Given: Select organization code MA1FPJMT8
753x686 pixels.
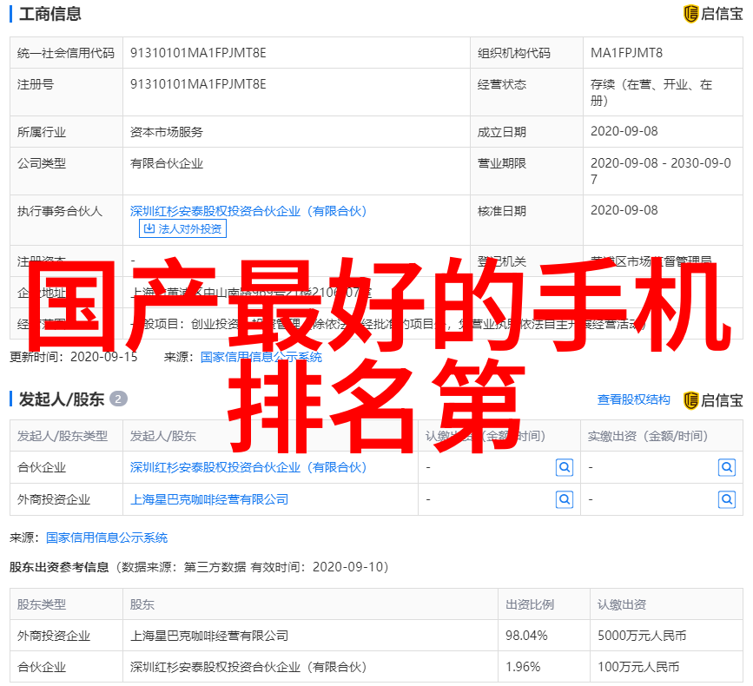Looking at the screenshot, I should click(x=626, y=53).
